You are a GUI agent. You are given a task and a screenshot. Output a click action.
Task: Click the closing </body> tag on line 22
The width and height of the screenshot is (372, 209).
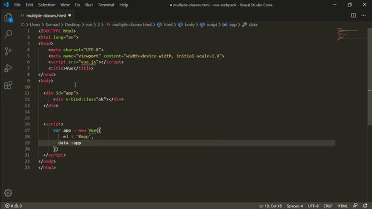tap(47, 161)
